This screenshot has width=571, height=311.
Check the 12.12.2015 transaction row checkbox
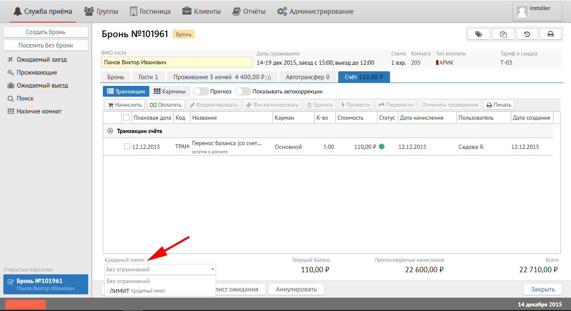[127, 147]
